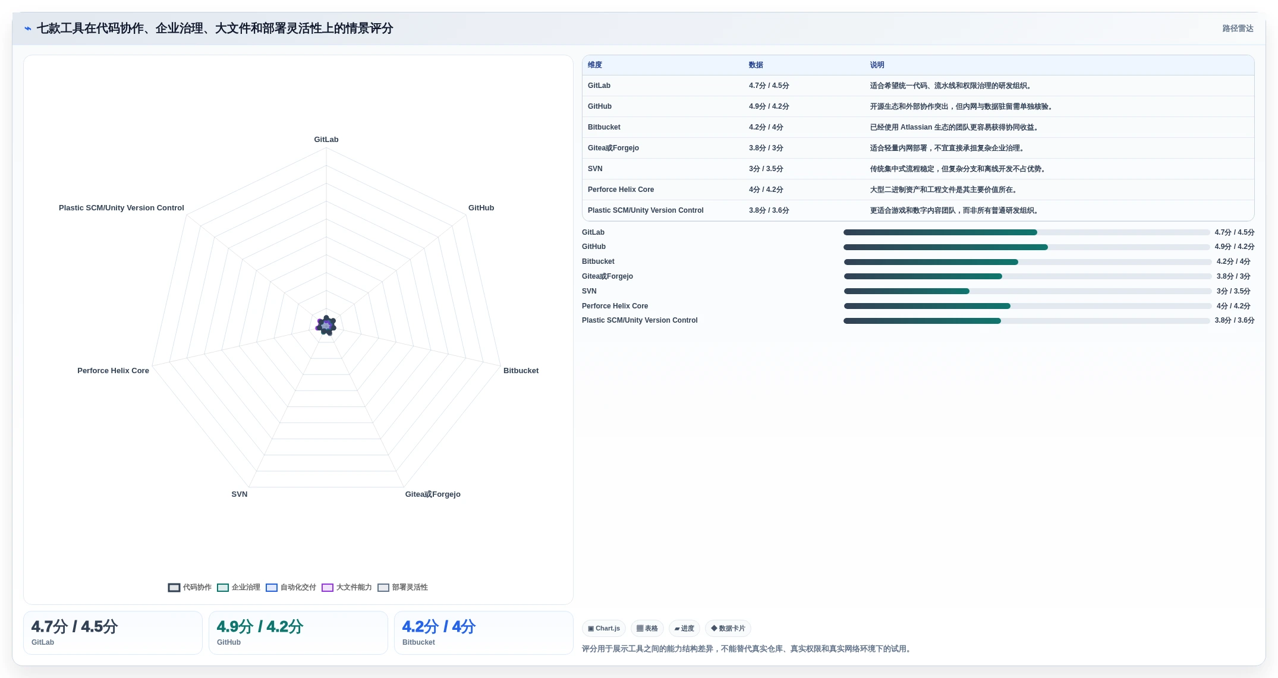Click the data cluster at the radar center
Viewport: 1278px width, 678px height.
[x=326, y=326]
